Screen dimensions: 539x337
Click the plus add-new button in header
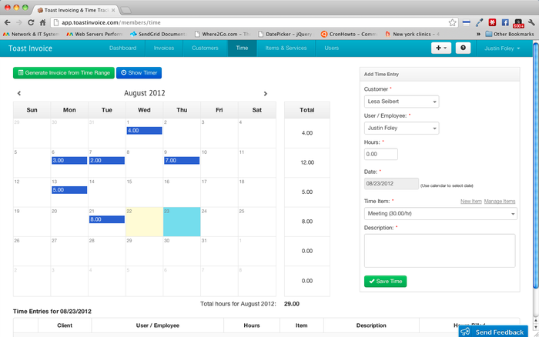click(x=441, y=48)
